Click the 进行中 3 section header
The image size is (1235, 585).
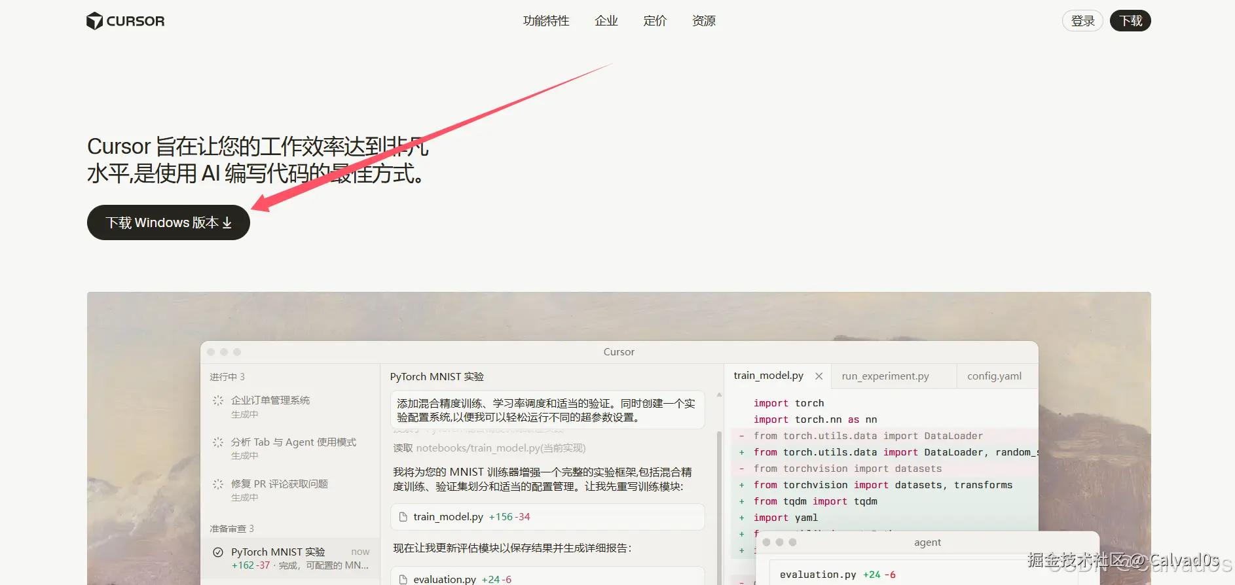pos(227,377)
